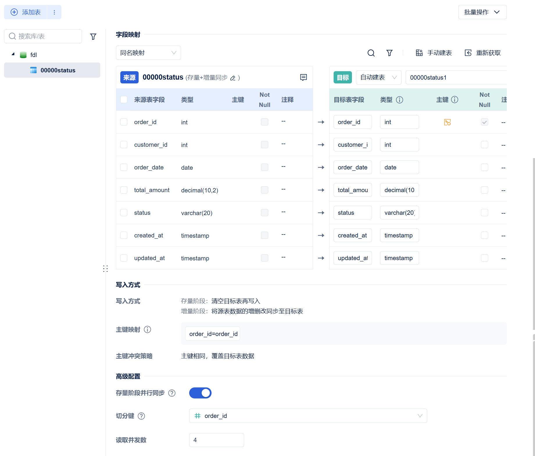Open the source table comment icon

point(303,77)
